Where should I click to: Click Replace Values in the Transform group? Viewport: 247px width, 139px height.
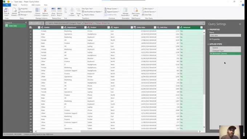pyautogui.click(x=88, y=15)
